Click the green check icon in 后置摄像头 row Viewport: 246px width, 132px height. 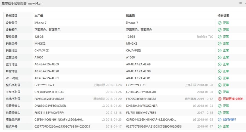pyautogui.click(x=220, y=106)
